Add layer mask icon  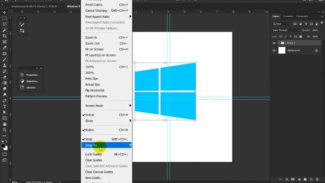293,179
